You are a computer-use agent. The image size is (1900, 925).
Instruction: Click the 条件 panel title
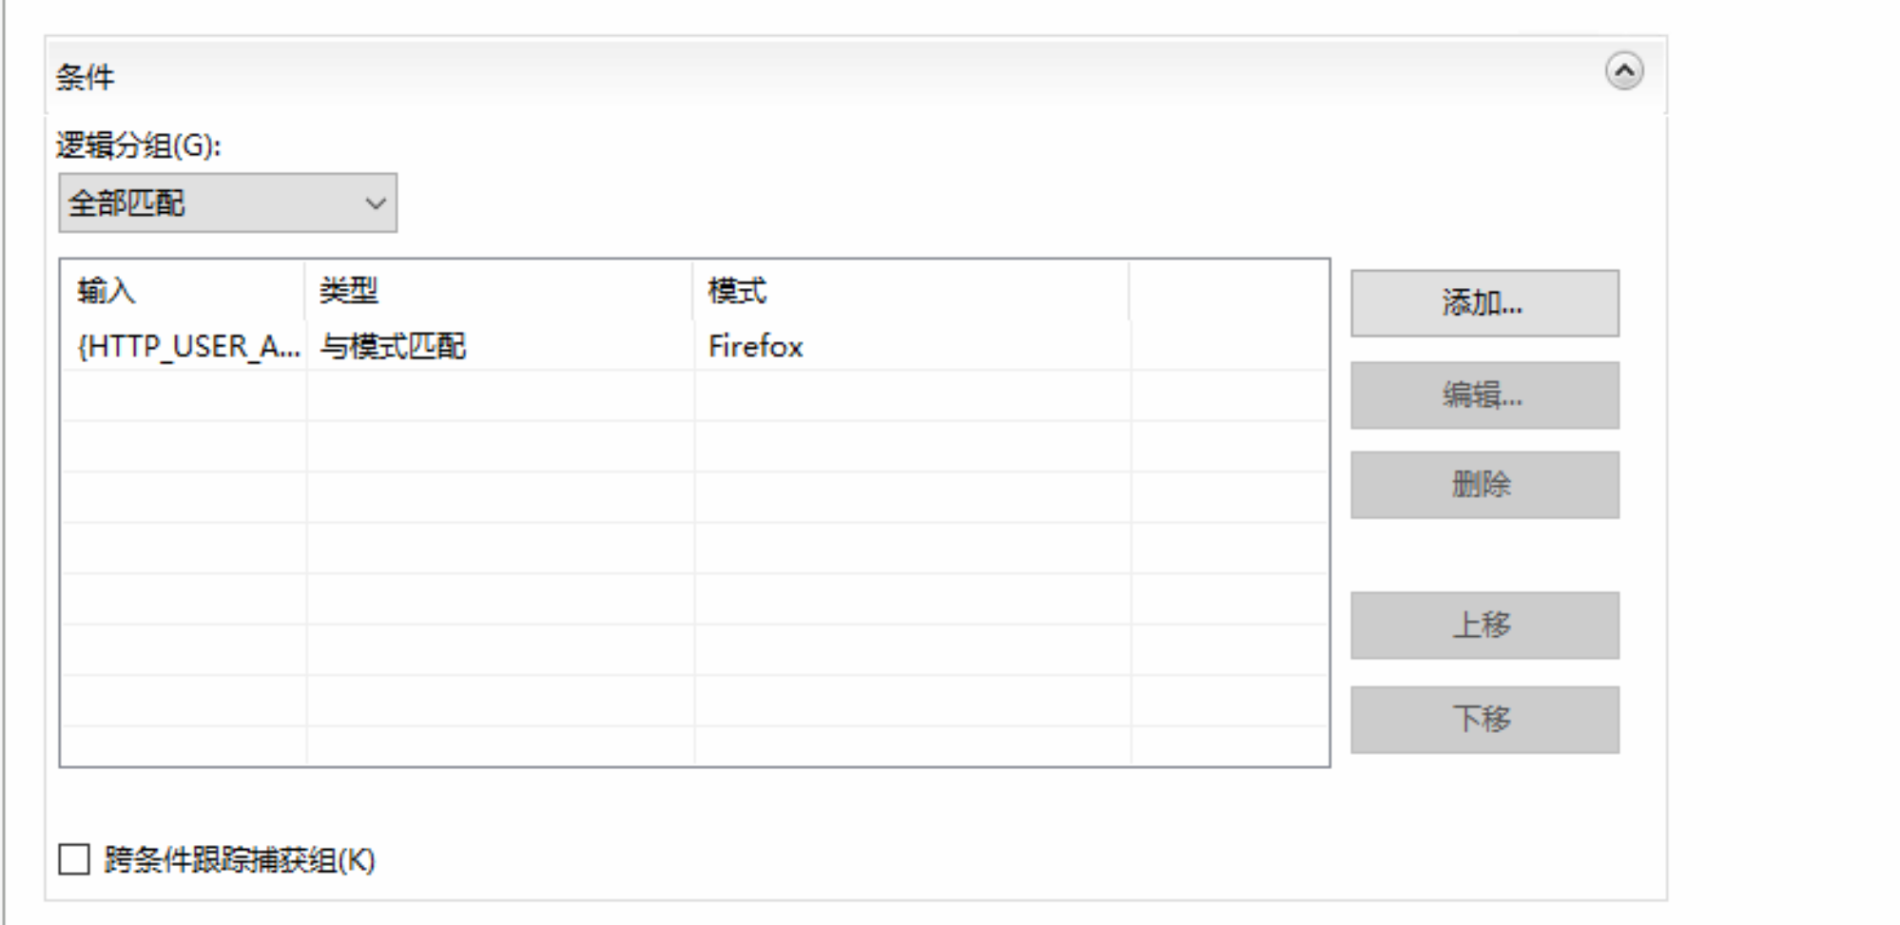point(85,77)
